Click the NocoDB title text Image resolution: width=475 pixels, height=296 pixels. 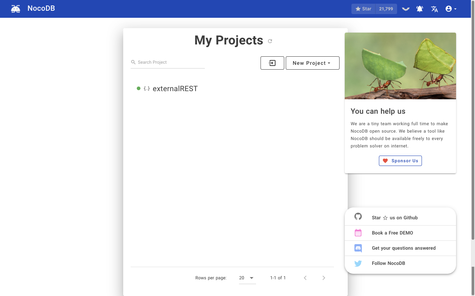coord(41,8)
